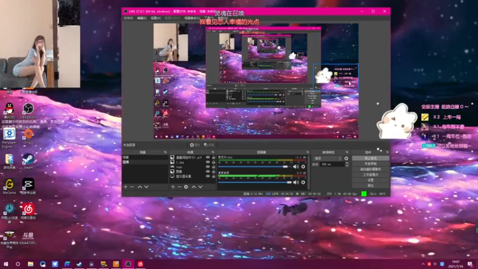Image resolution: width=478 pixels, height=269 pixels.
Task: Add a new scene with the plus icon
Action: coord(125,187)
